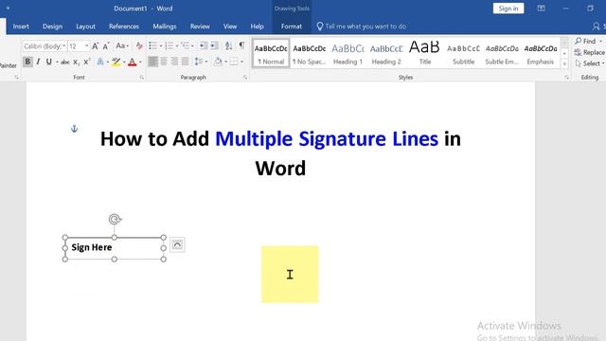606x341 pixels.
Task: Apply Text Effects glowing A
Action: pos(100,62)
